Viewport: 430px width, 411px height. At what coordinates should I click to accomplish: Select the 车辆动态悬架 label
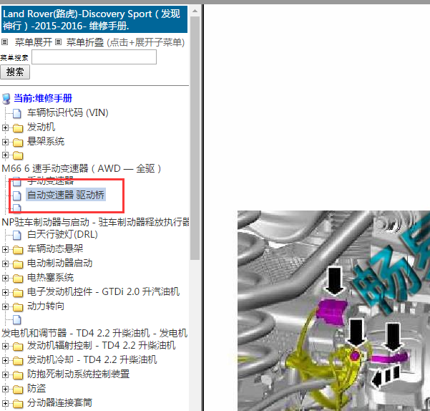point(55,248)
